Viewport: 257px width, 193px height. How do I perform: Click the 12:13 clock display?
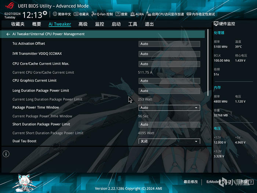32,15
